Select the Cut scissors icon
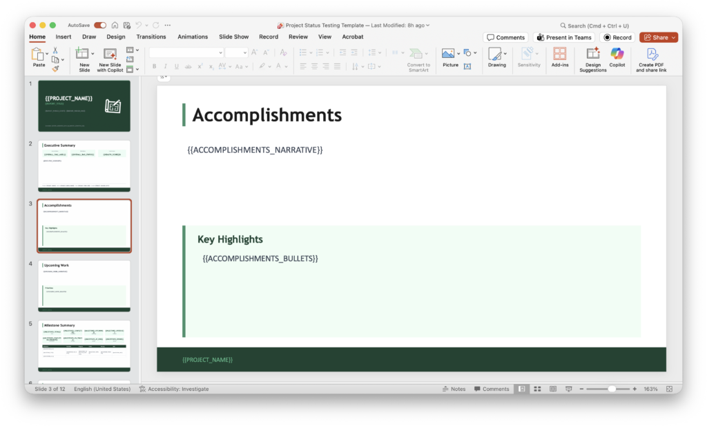Image resolution: width=707 pixels, height=426 pixels. coord(55,50)
